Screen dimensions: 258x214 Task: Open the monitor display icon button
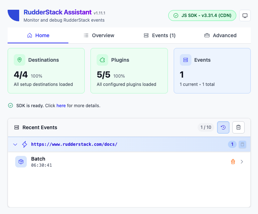coord(245,16)
